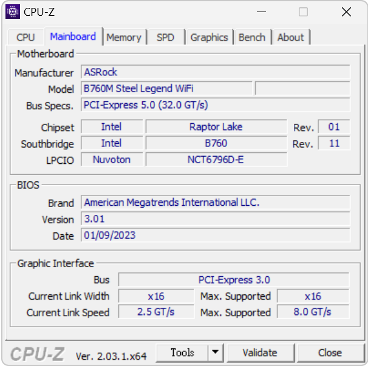Click the empty field next to Model
The width and height of the screenshot is (368, 366).
302,89
